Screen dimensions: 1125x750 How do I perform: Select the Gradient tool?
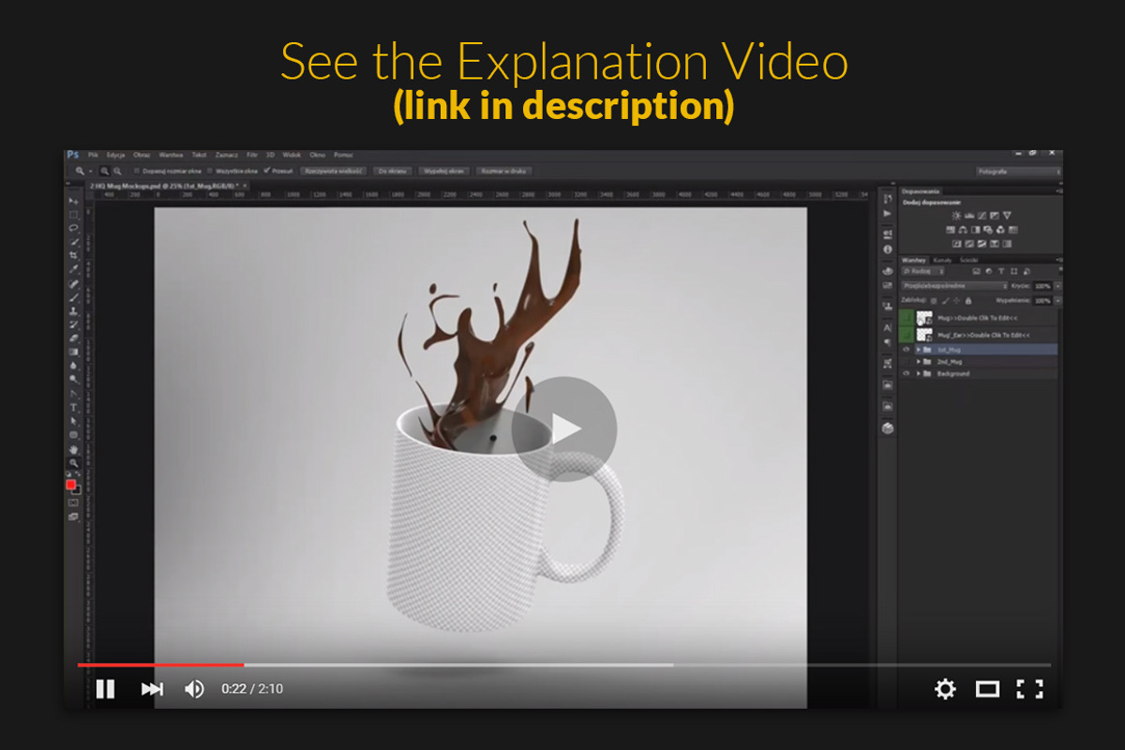pos(73,352)
